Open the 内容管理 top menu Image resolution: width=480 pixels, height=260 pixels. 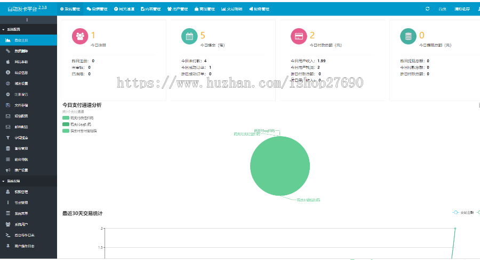pos(150,9)
